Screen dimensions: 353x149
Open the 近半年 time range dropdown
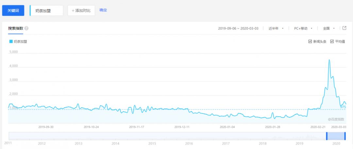pos(276,28)
